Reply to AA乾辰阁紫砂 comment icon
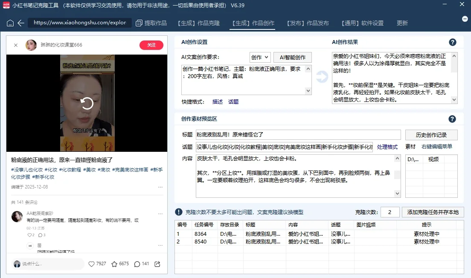The width and height of the screenshot is (471, 278). click(x=40, y=235)
